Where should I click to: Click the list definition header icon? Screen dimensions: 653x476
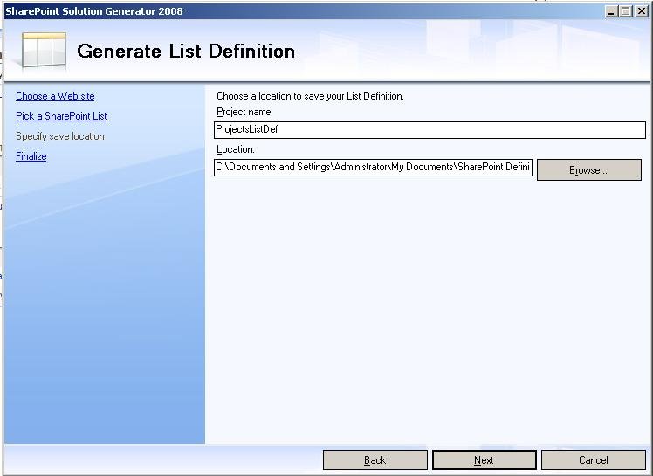44,50
